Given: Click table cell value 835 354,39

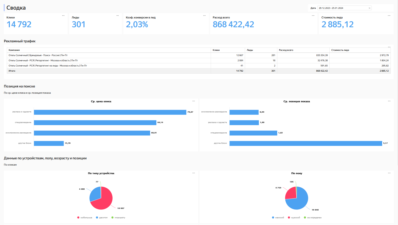Looking at the screenshot, I should point(322,55).
